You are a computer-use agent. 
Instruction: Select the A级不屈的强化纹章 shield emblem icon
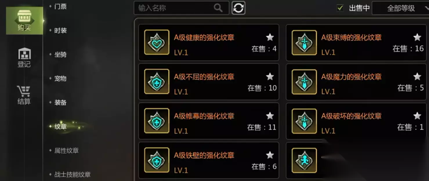tap(157, 82)
